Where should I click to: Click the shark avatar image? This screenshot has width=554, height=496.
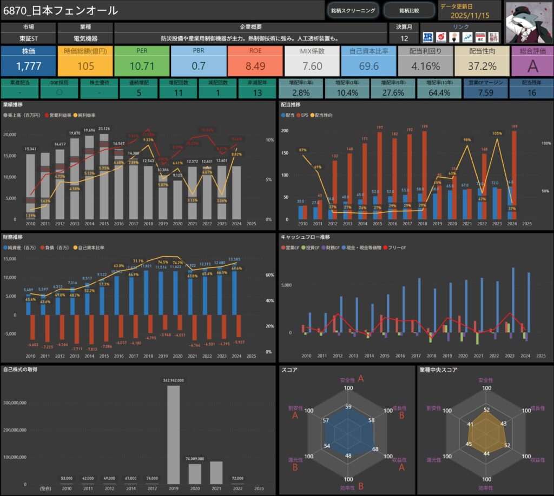[x=529, y=22]
